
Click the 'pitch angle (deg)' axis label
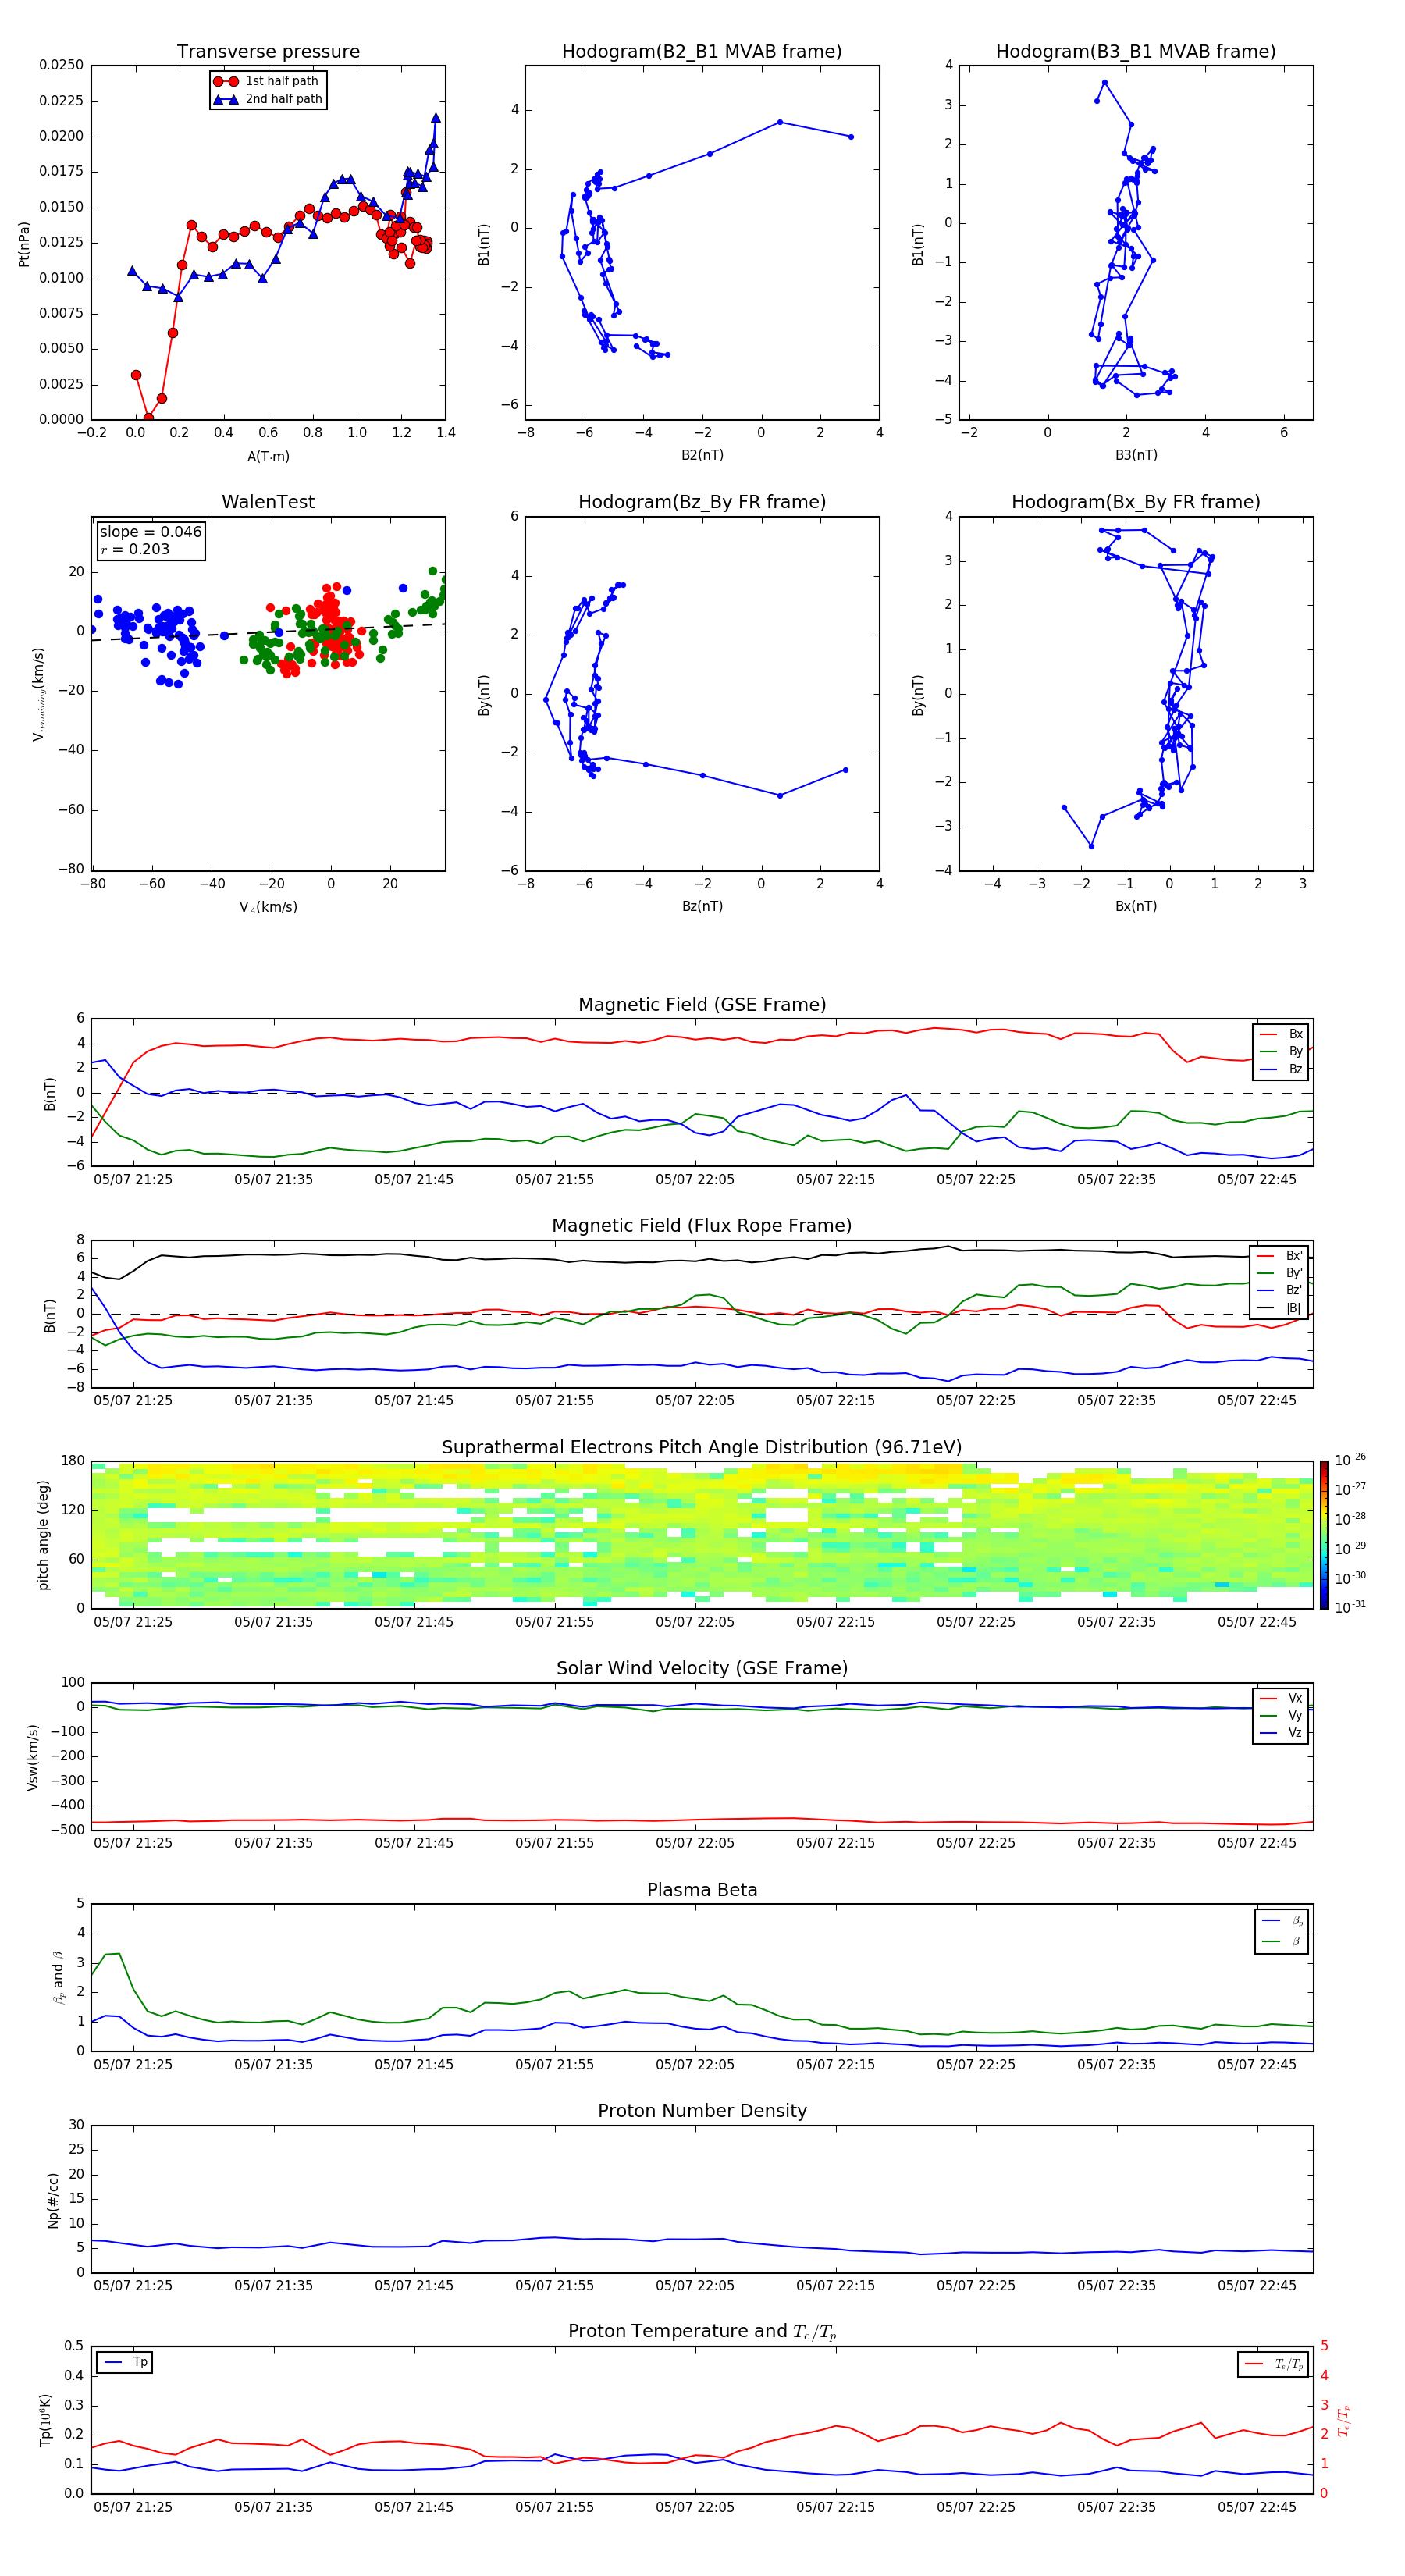(43, 1535)
